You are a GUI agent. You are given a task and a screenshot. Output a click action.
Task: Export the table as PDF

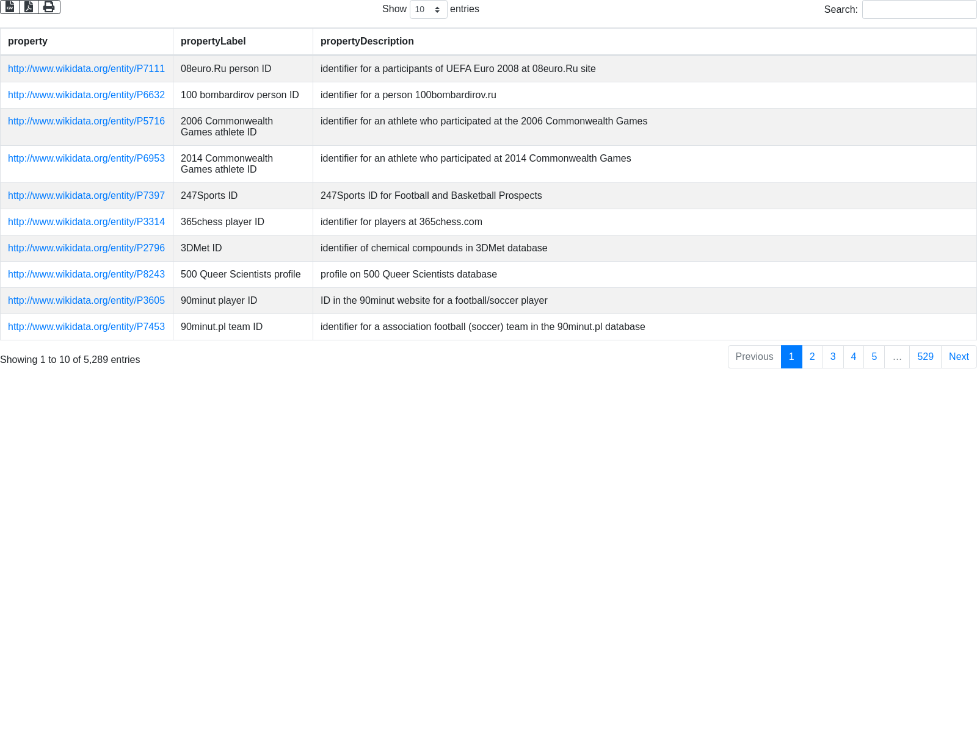pos(29,7)
